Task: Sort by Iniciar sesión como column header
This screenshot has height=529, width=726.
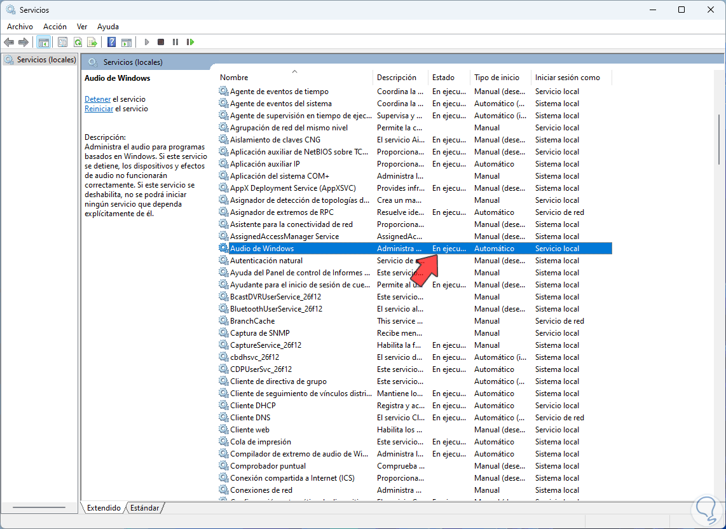Action: [x=572, y=78]
